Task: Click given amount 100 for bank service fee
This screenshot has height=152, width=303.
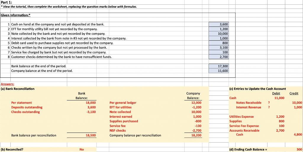Action: coord(219,52)
